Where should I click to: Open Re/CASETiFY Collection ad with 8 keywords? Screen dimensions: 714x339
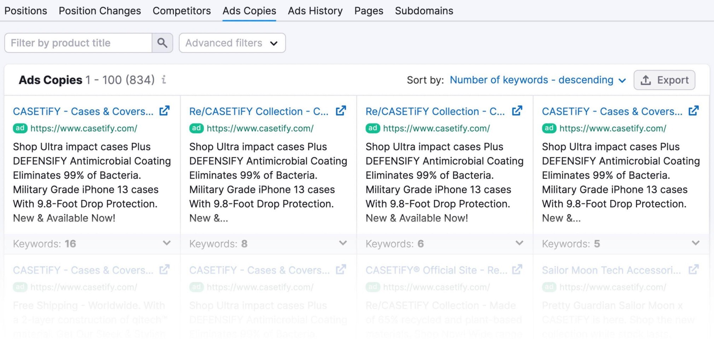click(x=259, y=111)
